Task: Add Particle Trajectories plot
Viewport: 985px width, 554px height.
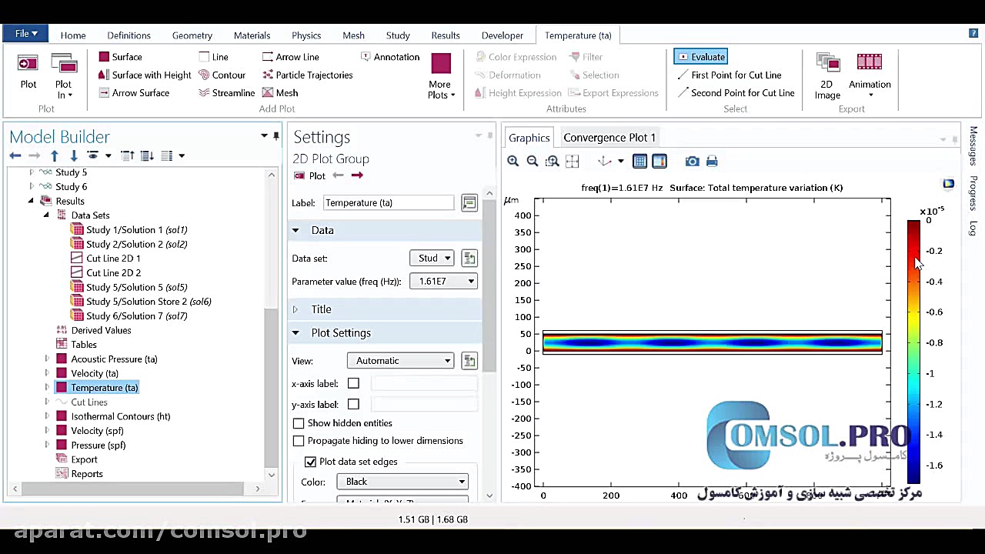Action: point(307,75)
